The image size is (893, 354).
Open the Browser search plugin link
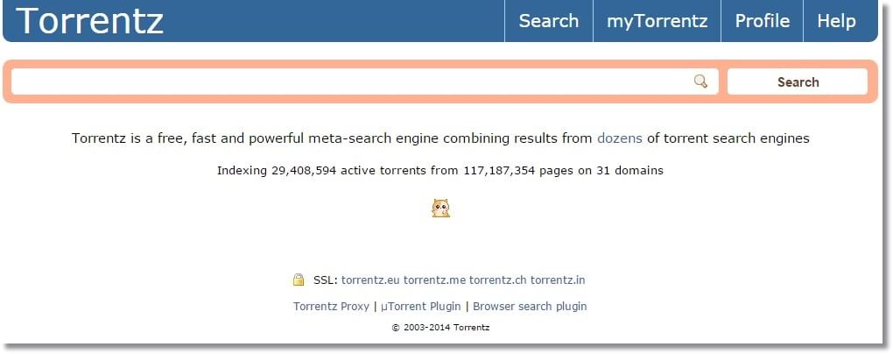pos(530,306)
